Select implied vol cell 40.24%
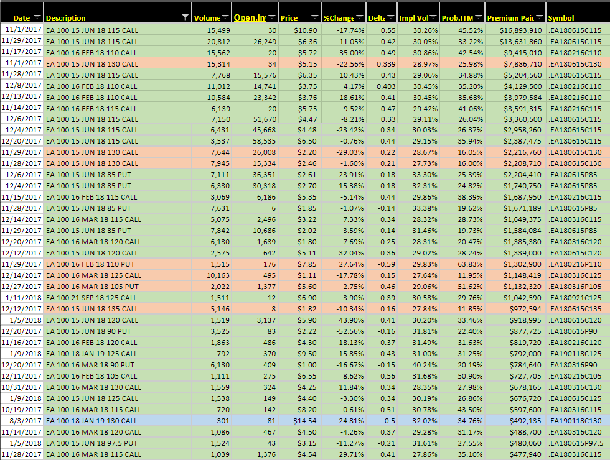This screenshot has height=460, width=610. pos(418,365)
